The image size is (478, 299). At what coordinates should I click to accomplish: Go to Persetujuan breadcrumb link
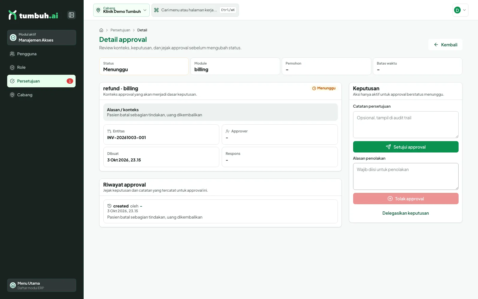pyautogui.click(x=120, y=30)
